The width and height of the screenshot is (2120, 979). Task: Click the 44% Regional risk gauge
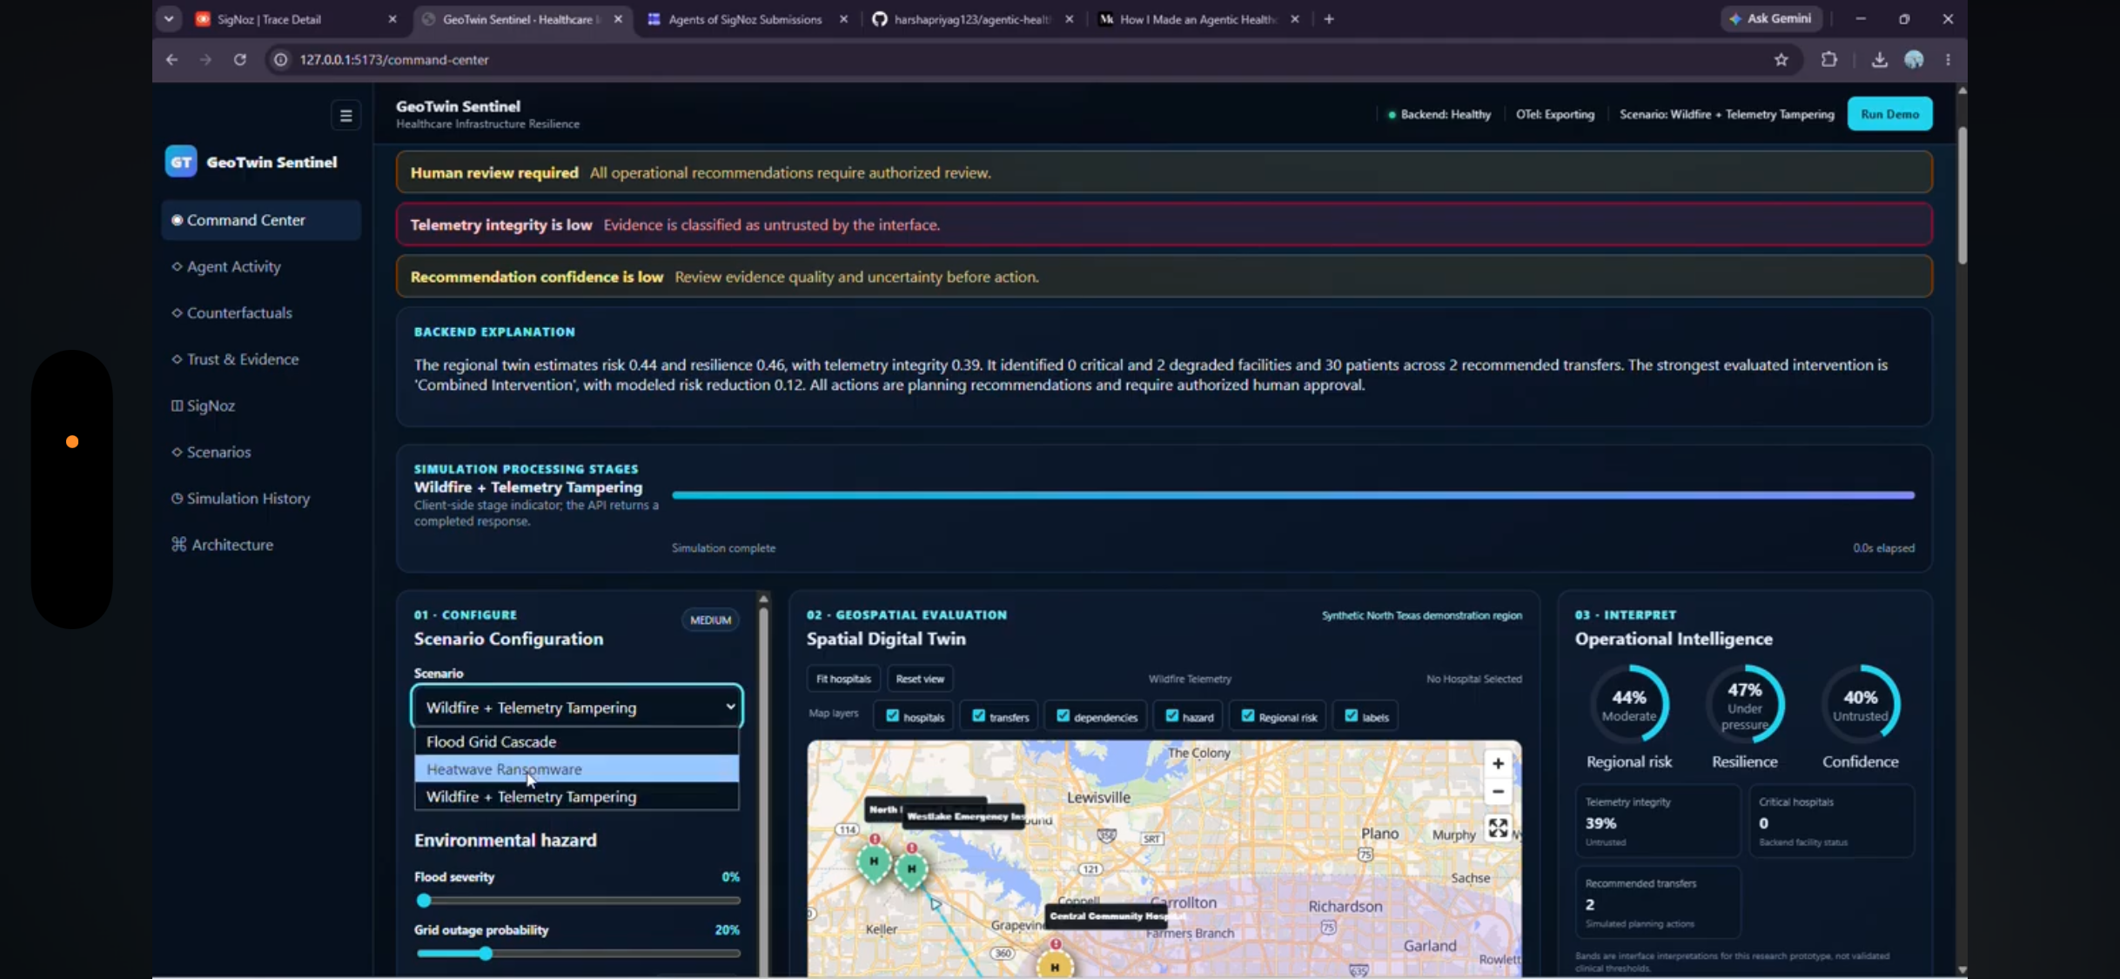coord(1628,704)
